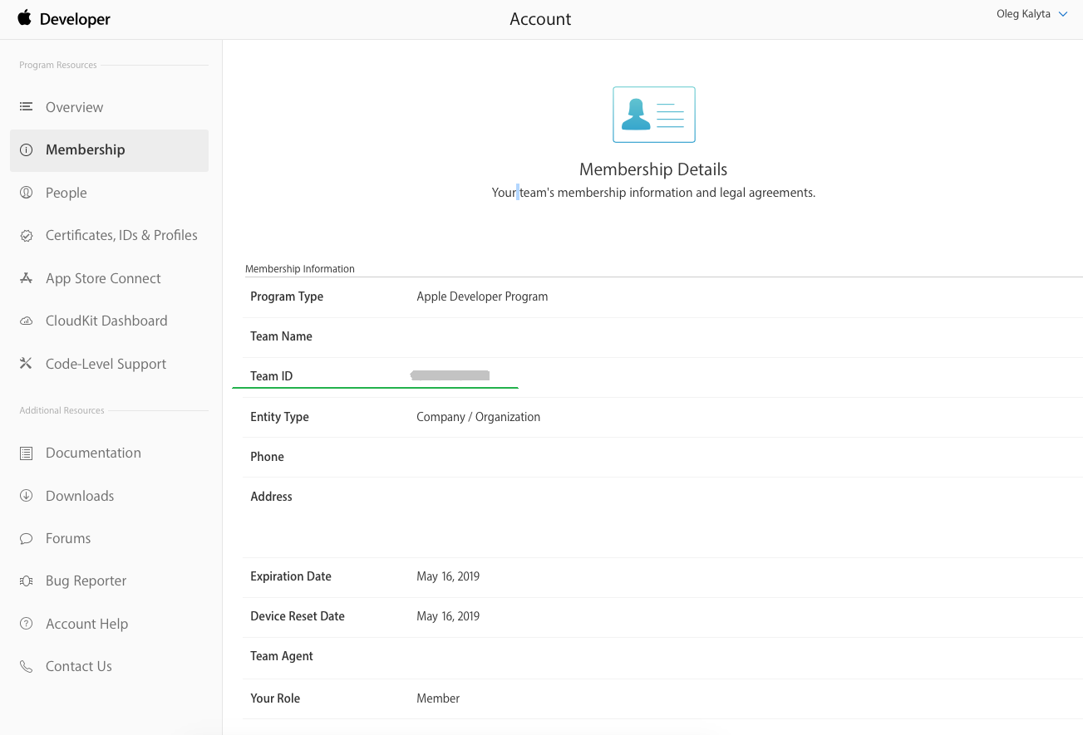
Task: Open the Oleg Kalyta user menu
Action: coord(1023,14)
